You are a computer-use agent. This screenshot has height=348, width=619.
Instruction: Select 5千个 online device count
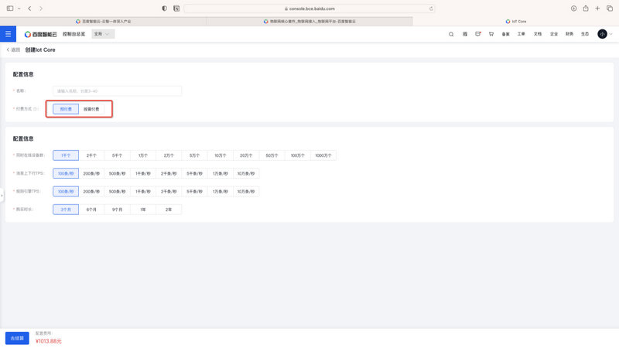[x=117, y=155]
